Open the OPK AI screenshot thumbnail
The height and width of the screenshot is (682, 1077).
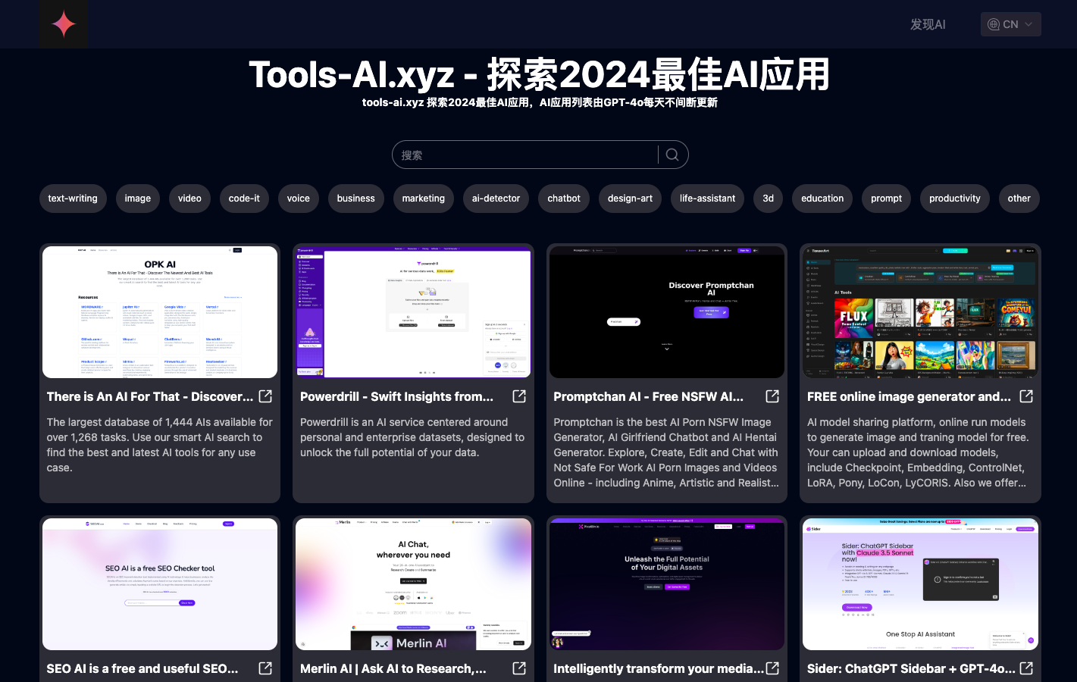(160, 312)
